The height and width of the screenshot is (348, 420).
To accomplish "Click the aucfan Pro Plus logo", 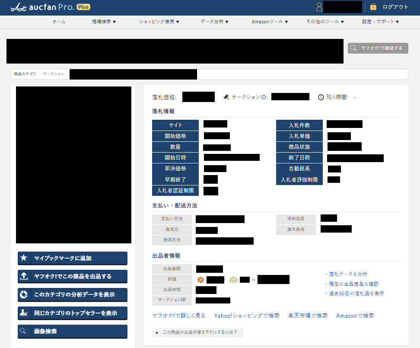I will (x=51, y=7).
